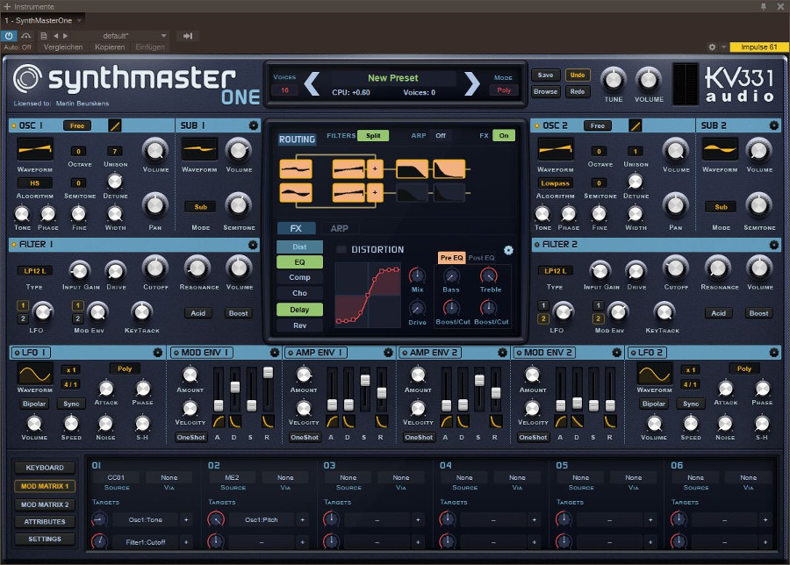Open the SynthMasterOne instrument dropdown
This screenshot has width=790, height=565.
coord(43,21)
